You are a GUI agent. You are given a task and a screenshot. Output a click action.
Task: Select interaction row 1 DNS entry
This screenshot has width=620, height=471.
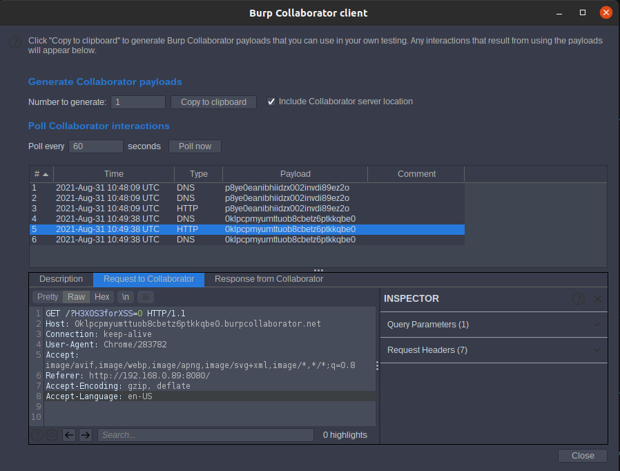click(247, 188)
